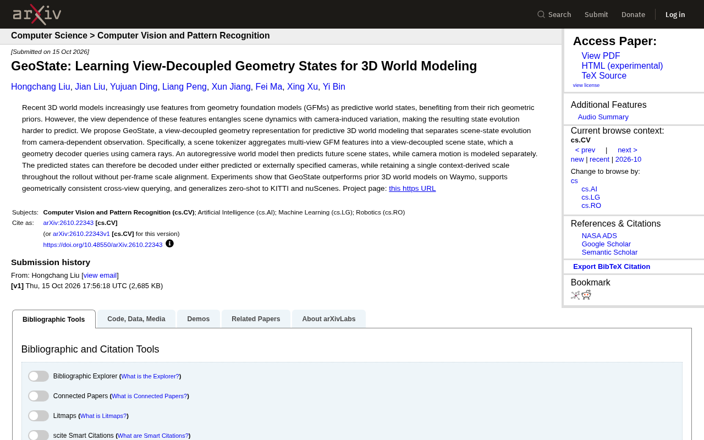The image size is (704, 440).
Task: Open the project page https URL
Action: tap(413, 189)
